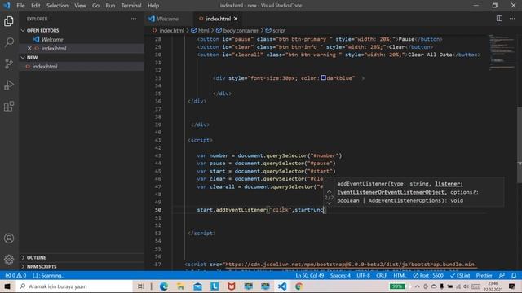This screenshot has width=522, height=293.
Task: Click Prettier in status bar
Action: pos(484,275)
